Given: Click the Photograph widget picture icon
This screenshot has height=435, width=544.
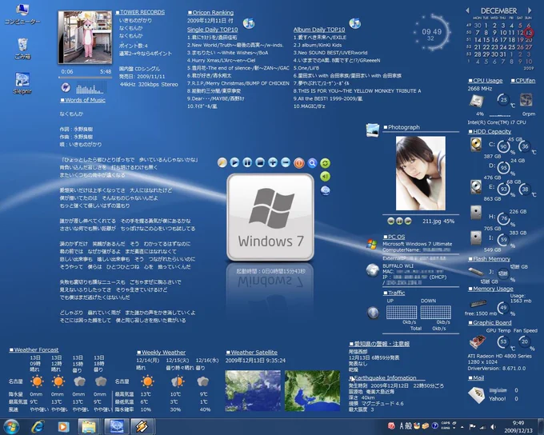Looking at the screenshot, I should coord(372,130).
